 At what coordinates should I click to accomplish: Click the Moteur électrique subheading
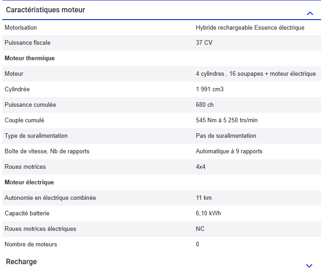[x=29, y=182]
